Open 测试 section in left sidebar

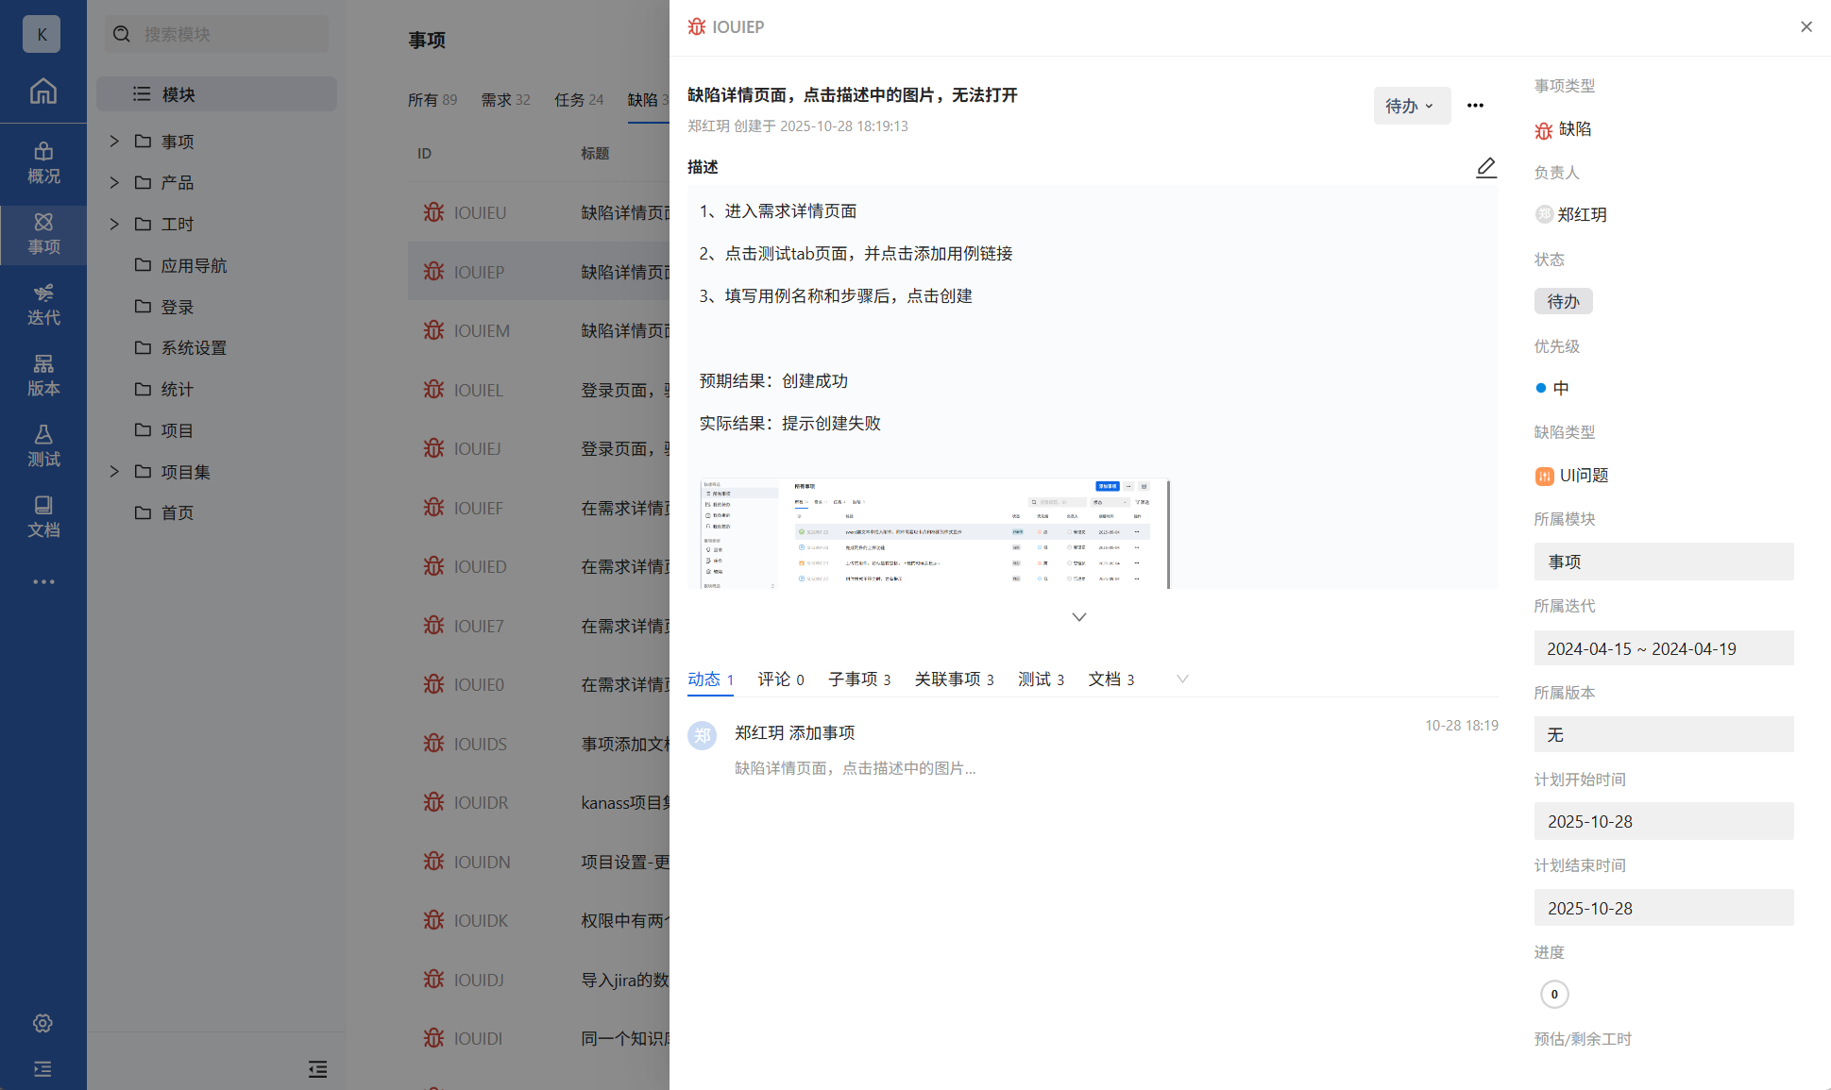coord(43,446)
